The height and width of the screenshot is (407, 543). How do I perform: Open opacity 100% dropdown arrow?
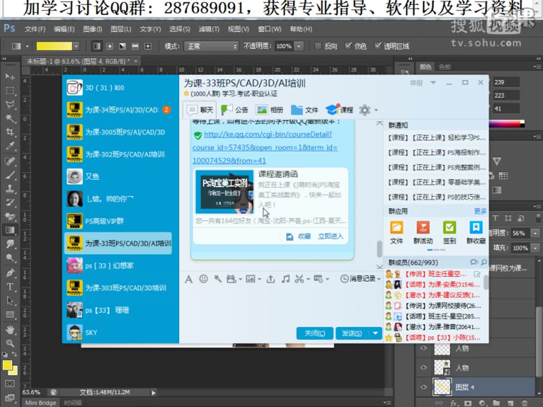pos(299,46)
